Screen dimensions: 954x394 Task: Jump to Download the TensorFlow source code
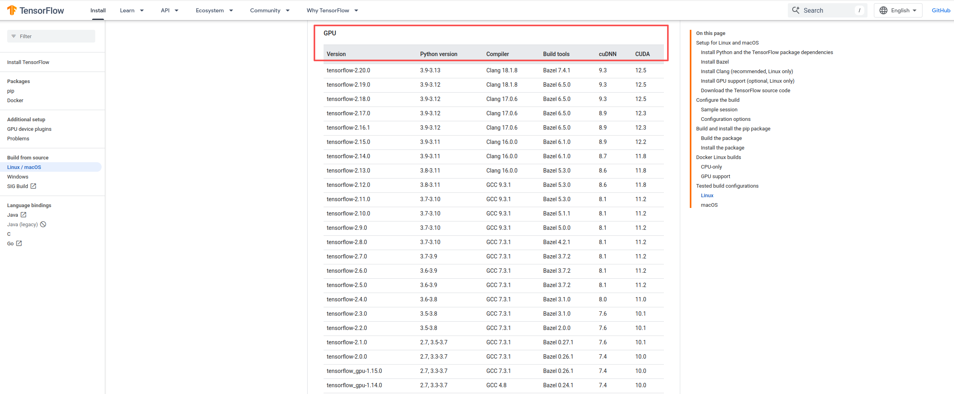[x=746, y=90]
